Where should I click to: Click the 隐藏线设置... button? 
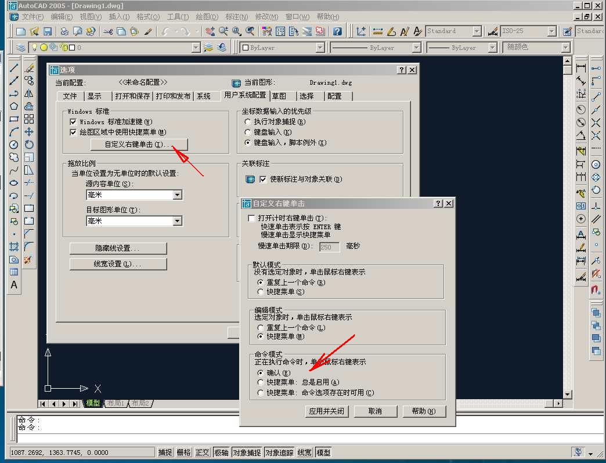pyautogui.click(x=118, y=248)
